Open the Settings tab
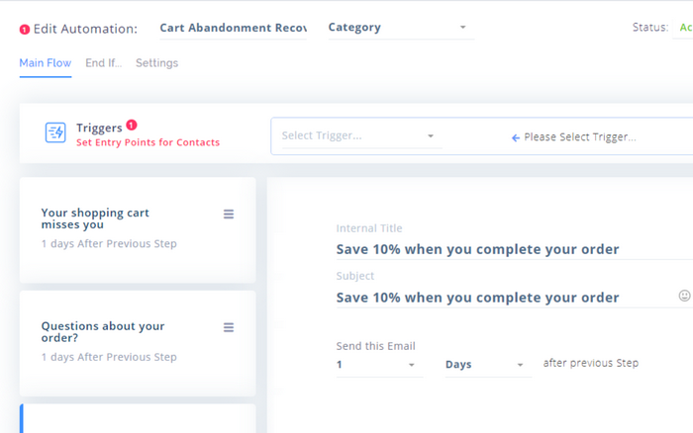Image resolution: width=693 pixels, height=433 pixels. (x=156, y=63)
